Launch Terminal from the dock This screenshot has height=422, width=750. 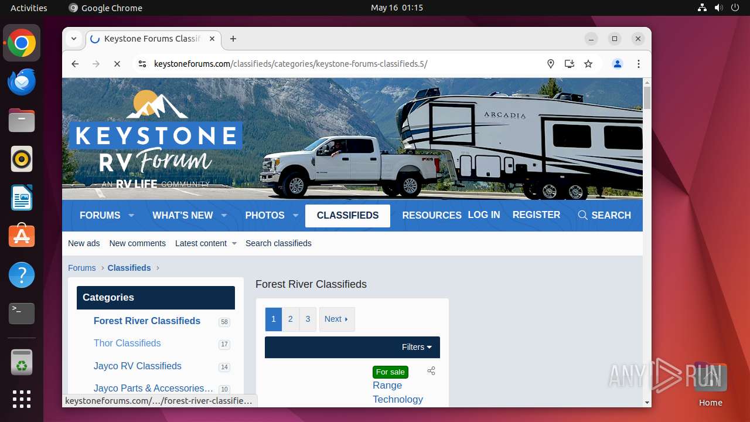[22, 314]
